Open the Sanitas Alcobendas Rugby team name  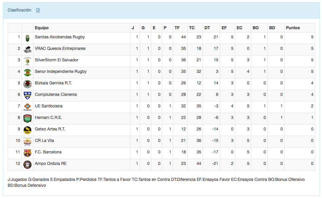point(60,37)
